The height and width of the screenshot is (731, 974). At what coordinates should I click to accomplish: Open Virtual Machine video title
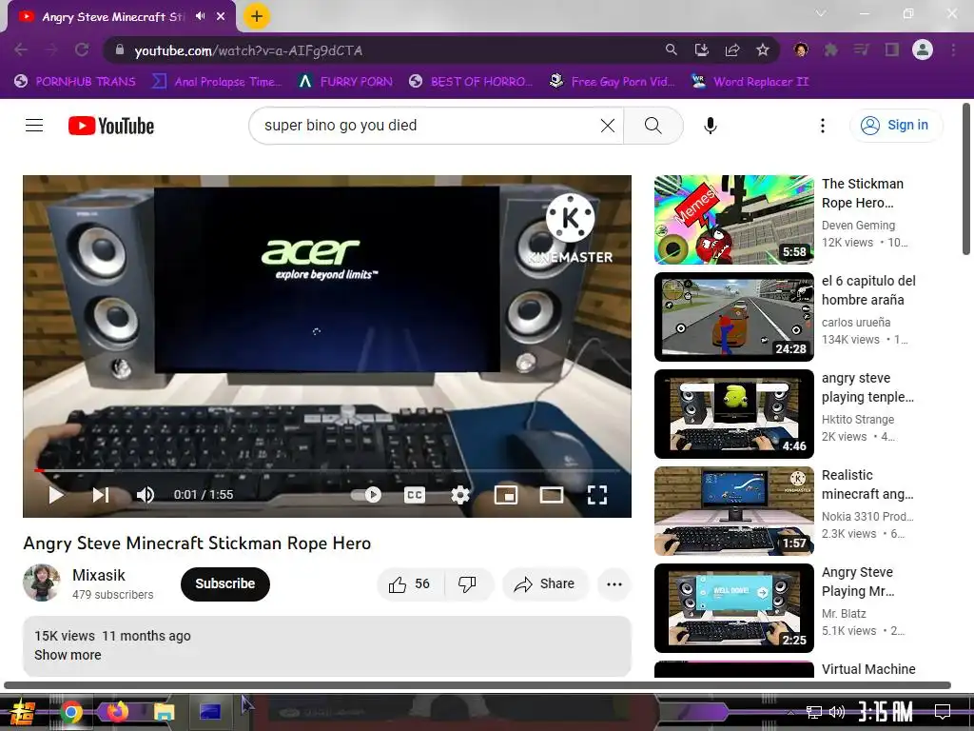tap(868, 669)
